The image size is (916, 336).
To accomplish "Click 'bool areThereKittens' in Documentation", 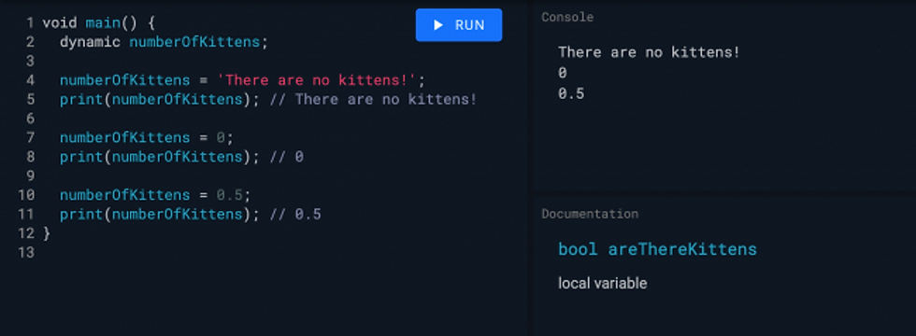I will 657,250.
